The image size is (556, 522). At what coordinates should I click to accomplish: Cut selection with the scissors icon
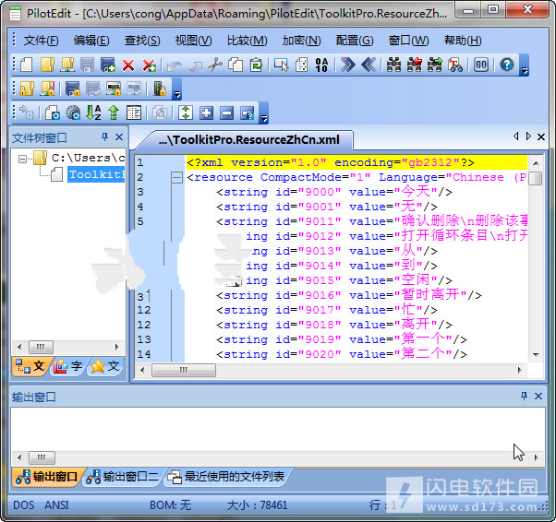click(x=215, y=65)
